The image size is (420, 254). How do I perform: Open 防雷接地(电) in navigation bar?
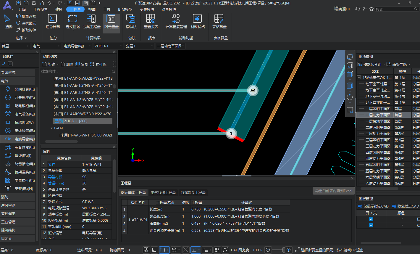(x=20, y=164)
